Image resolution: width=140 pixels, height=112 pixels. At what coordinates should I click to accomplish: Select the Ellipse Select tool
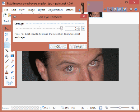(7, 45)
